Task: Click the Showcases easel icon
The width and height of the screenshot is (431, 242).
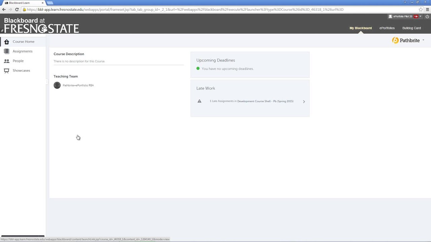Action: pyautogui.click(x=6, y=71)
